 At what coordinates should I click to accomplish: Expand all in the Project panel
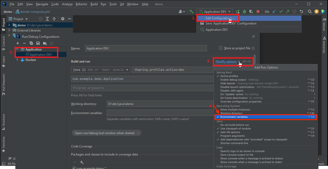[x=47, y=19]
